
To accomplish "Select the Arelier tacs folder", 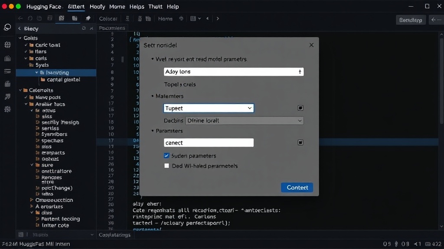I will (50, 104).
